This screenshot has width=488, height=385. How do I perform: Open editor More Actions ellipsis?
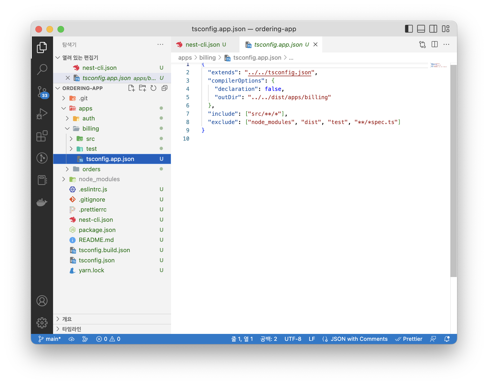click(447, 44)
